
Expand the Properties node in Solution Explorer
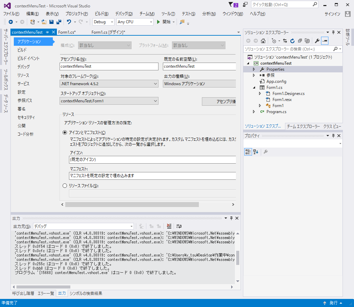[x=254, y=69]
